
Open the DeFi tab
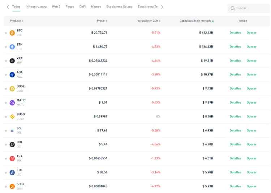tap(82, 7)
